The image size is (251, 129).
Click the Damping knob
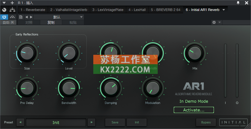(111, 88)
